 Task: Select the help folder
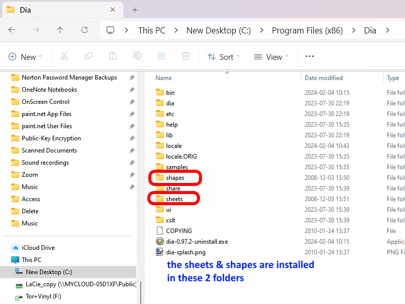(167, 125)
